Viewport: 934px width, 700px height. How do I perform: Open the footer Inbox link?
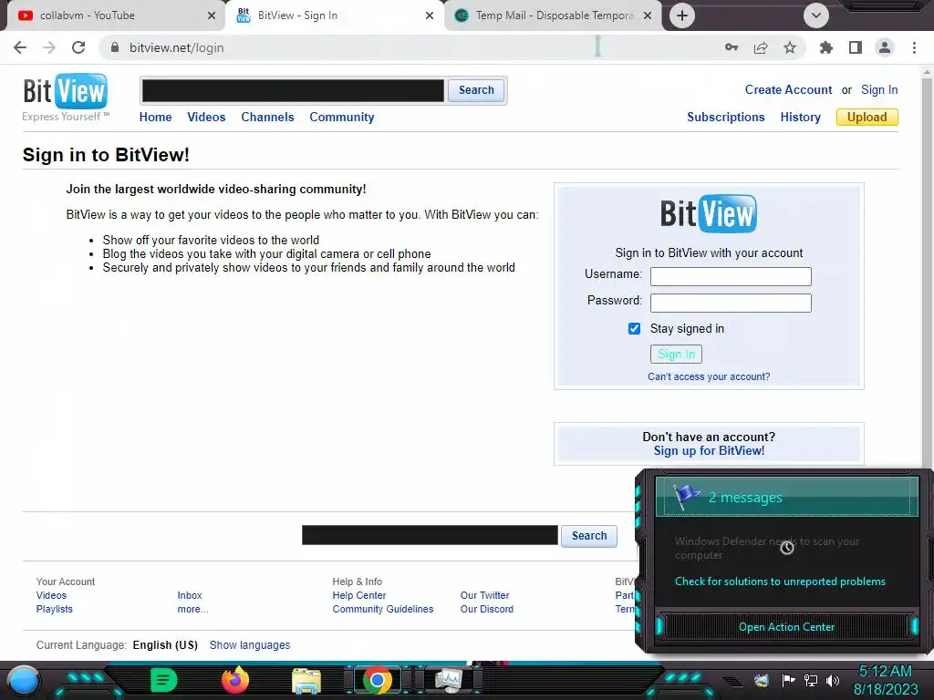[190, 595]
